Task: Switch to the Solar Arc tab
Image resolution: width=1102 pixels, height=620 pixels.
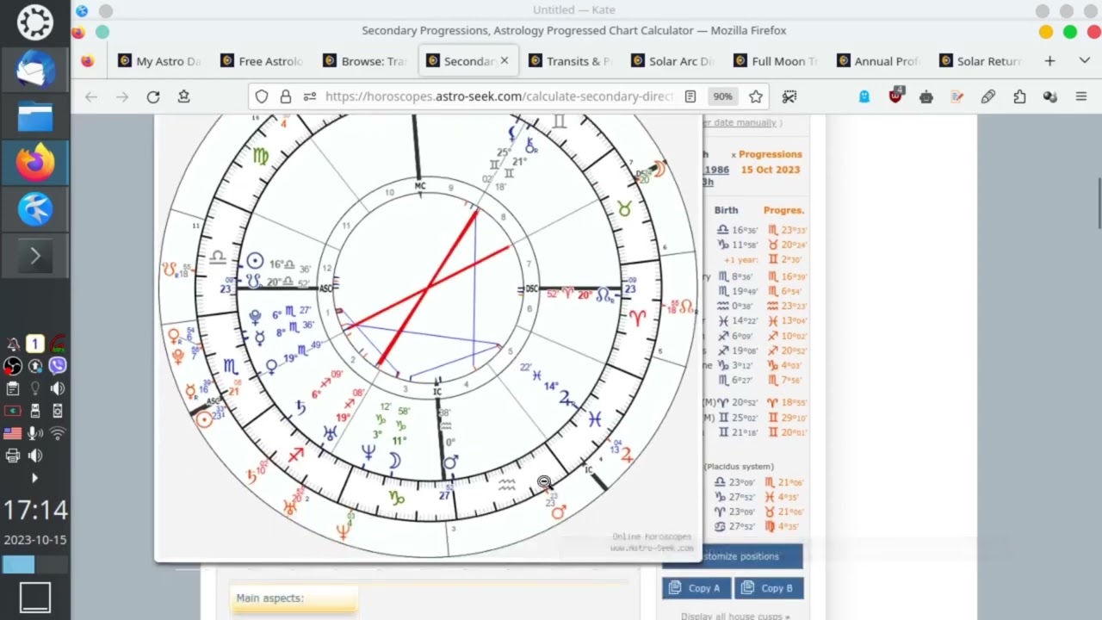Action: (672, 61)
